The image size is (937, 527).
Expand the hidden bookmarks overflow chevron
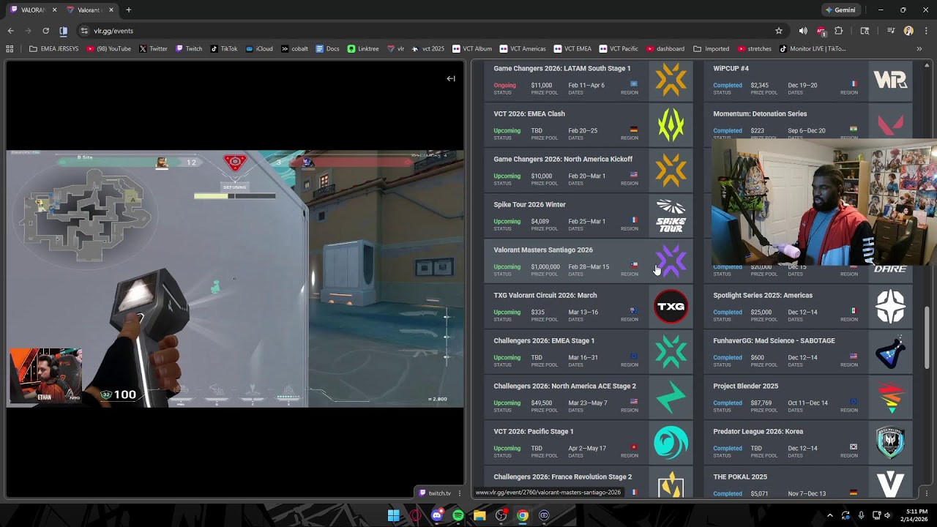[x=919, y=49]
